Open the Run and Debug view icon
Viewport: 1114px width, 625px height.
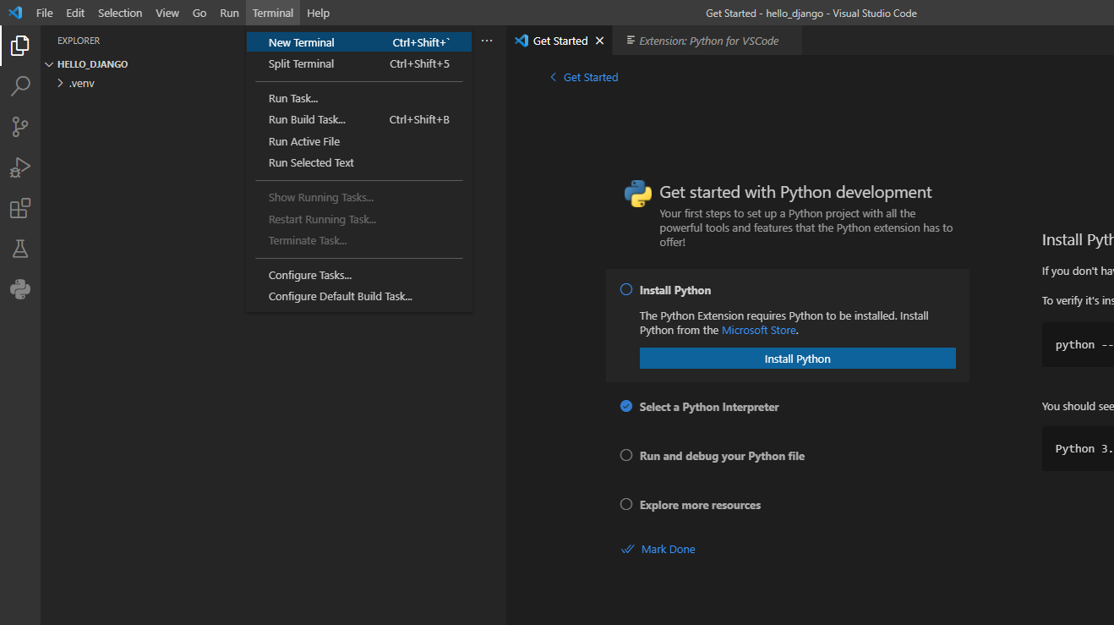pyautogui.click(x=20, y=167)
